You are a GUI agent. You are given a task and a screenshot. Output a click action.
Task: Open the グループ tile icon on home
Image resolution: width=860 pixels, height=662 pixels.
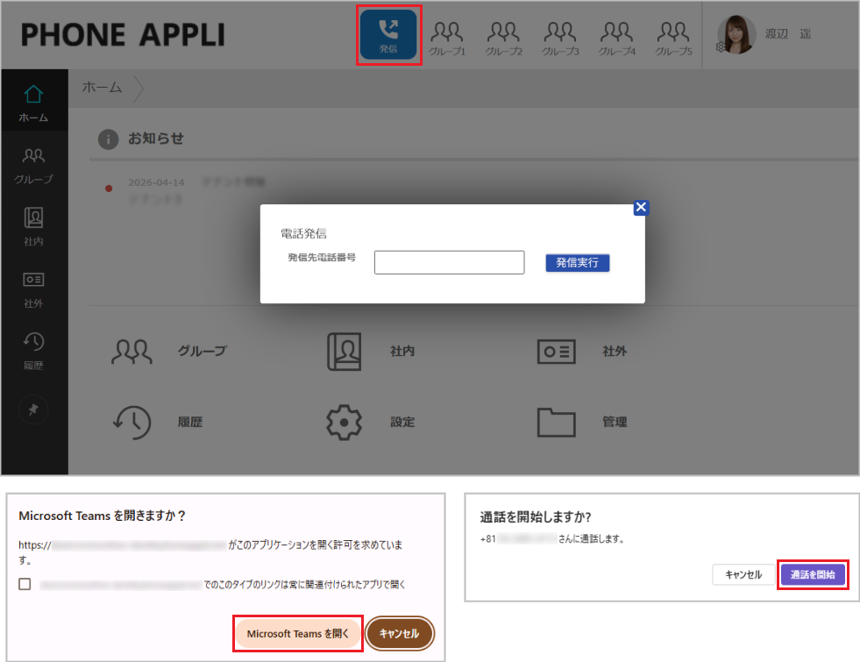131,352
